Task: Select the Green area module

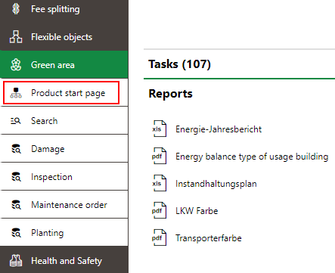Action: tap(64, 64)
